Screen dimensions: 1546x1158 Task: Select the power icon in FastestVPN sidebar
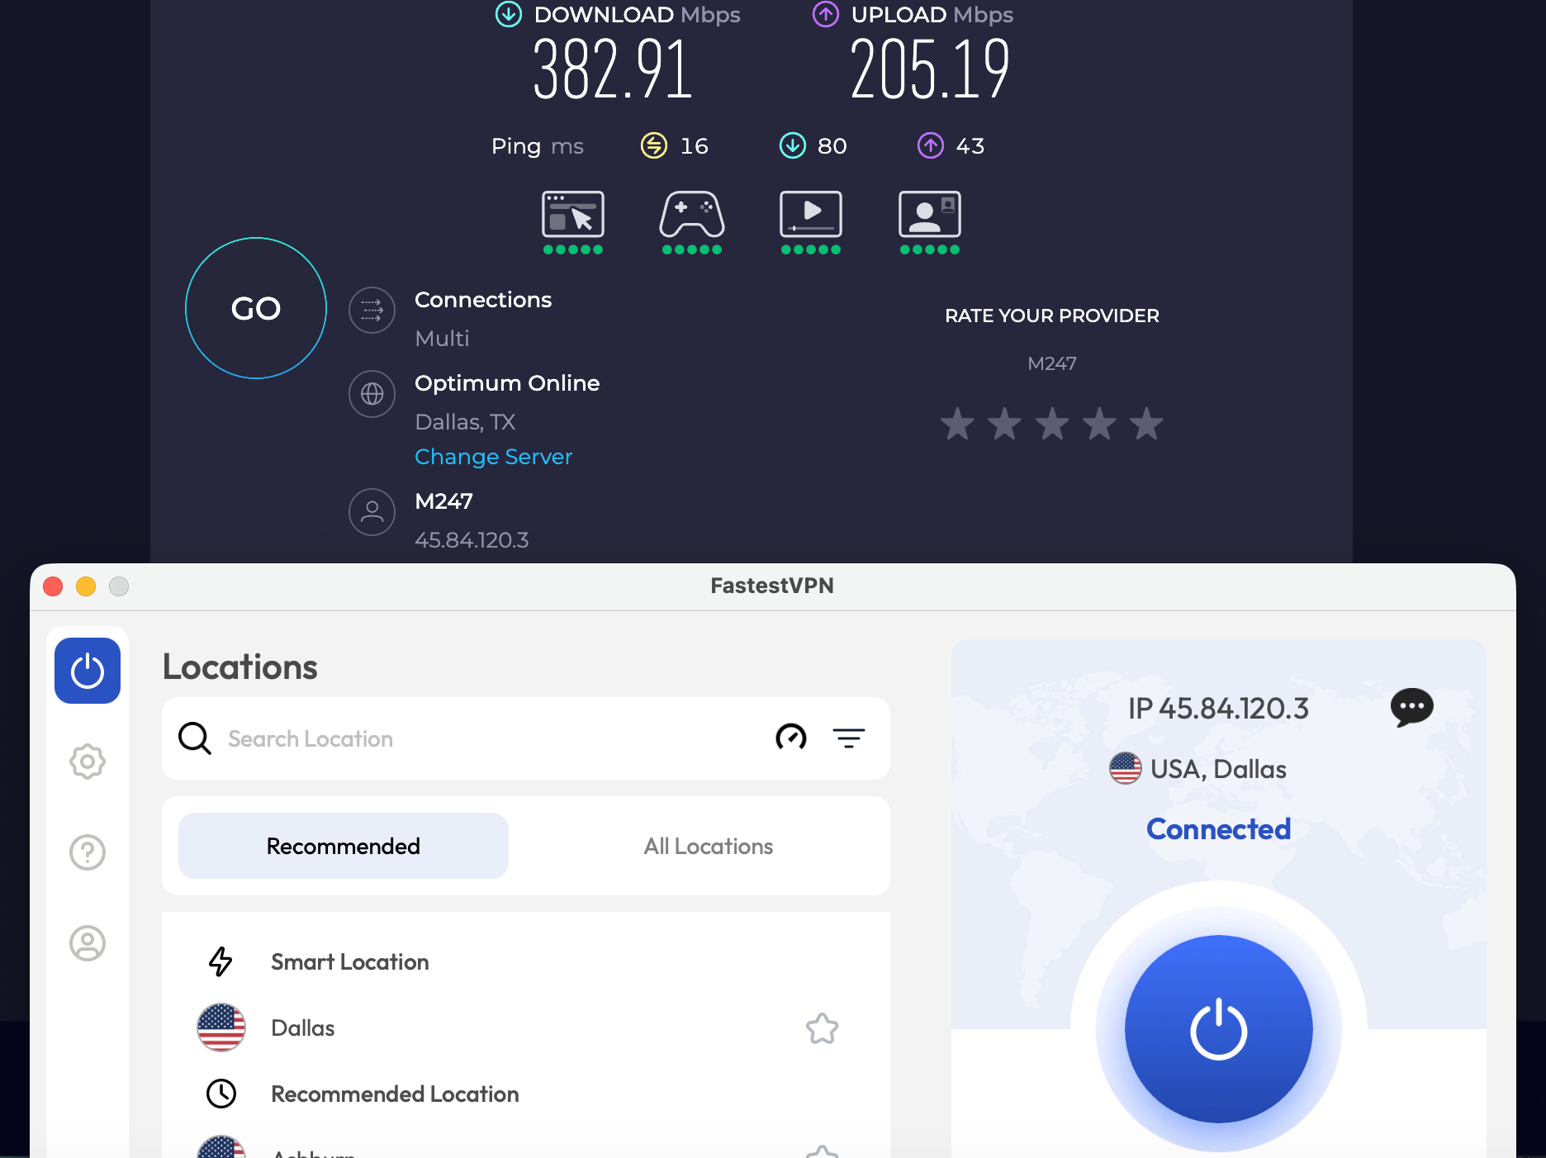pos(87,671)
